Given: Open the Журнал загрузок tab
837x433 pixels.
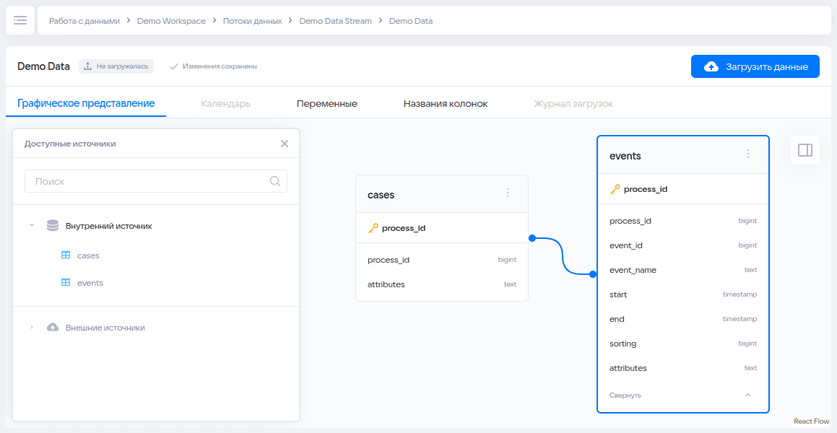Looking at the screenshot, I should coord(573,103).
